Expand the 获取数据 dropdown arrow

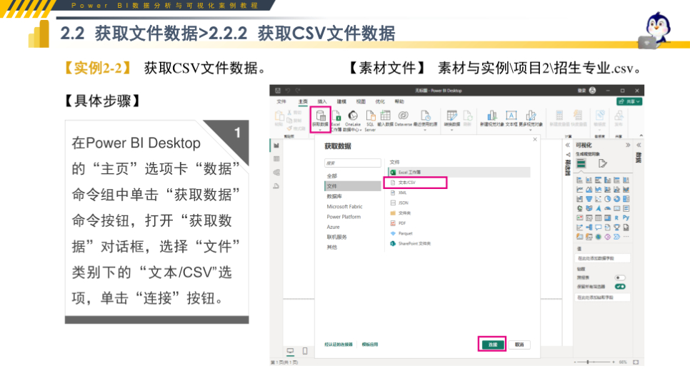tap(320, 130)
